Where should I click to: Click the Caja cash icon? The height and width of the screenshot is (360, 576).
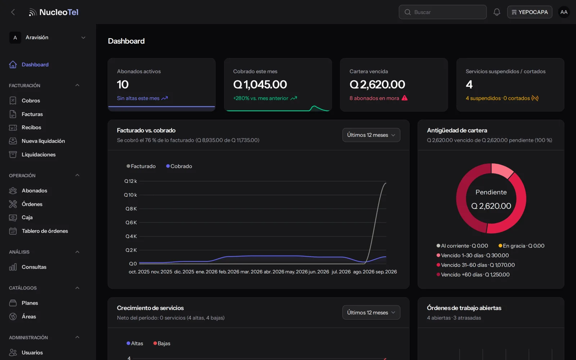(x=13, y=217)
